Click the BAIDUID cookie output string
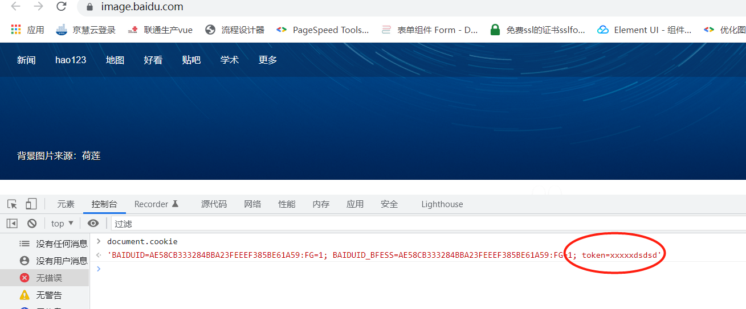Image resolution: width=746 pixels, height=309 pixels. click(x=386, y=256)
